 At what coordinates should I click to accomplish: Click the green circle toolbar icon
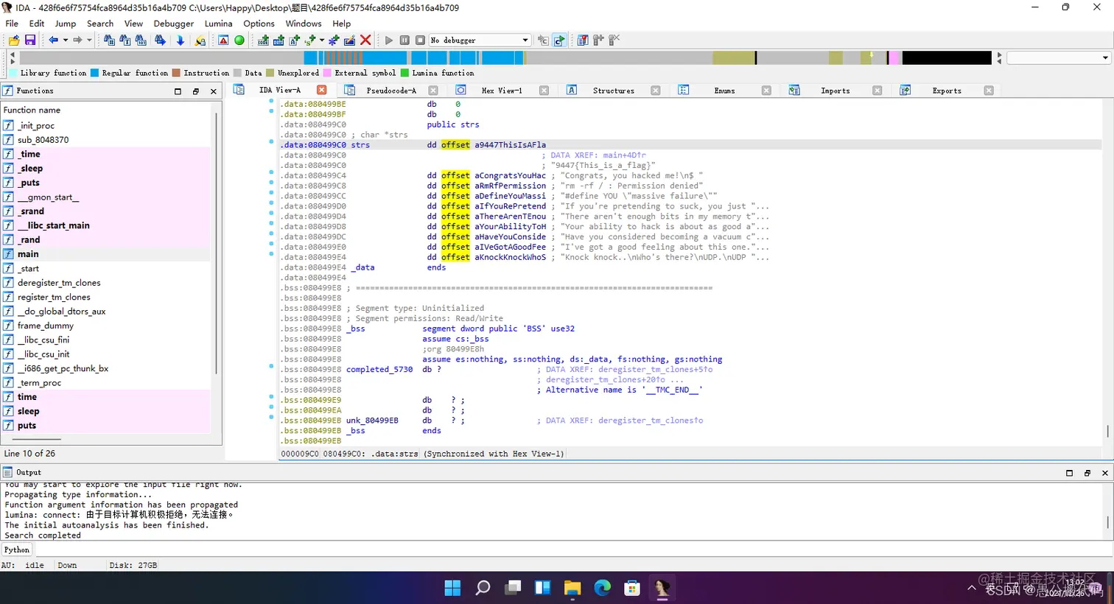click(239, 41)
